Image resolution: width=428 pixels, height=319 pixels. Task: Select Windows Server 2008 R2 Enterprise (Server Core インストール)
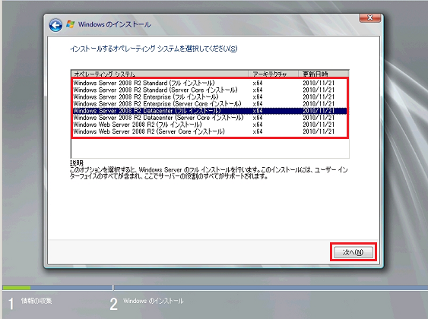pyautogui.click(x=209, y=104)
